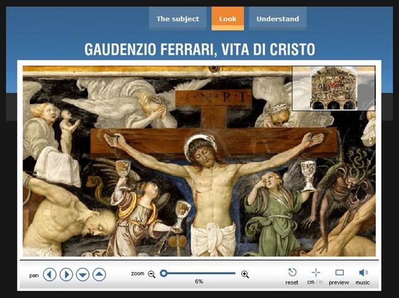Click the Gaudenzio Ferrari, Vita di Cristo title
Viewport: 399px width, 298px height.
coord(199,49)
